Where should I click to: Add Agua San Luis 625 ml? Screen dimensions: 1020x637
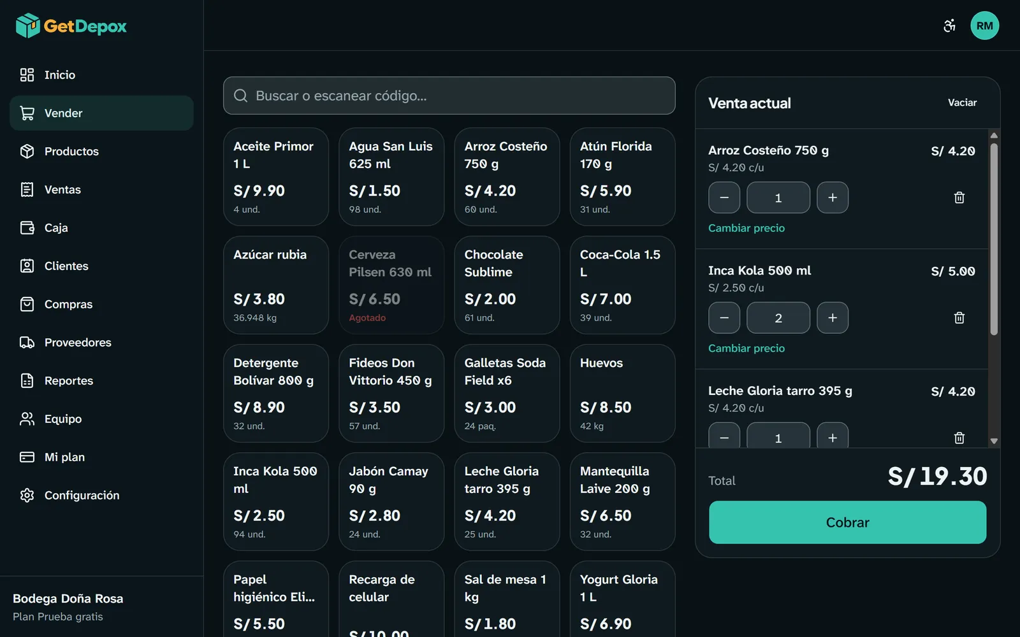point(391,177)
